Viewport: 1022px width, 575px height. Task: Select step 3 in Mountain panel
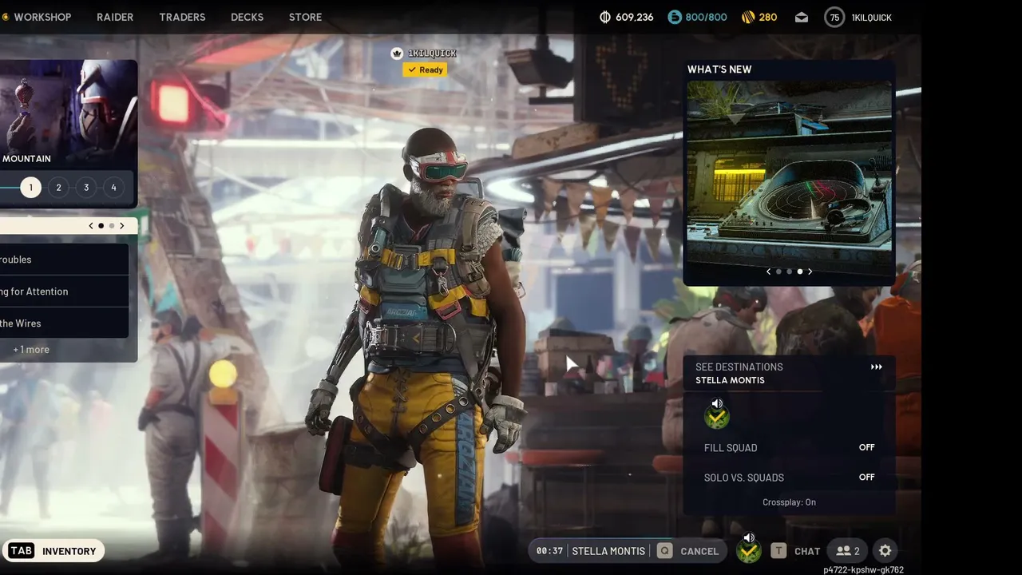(86, 188)
